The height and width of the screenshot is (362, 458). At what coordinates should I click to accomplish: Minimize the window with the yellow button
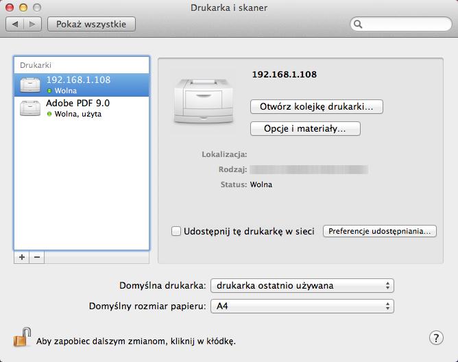pyautogui.click(x=23, y=8)
